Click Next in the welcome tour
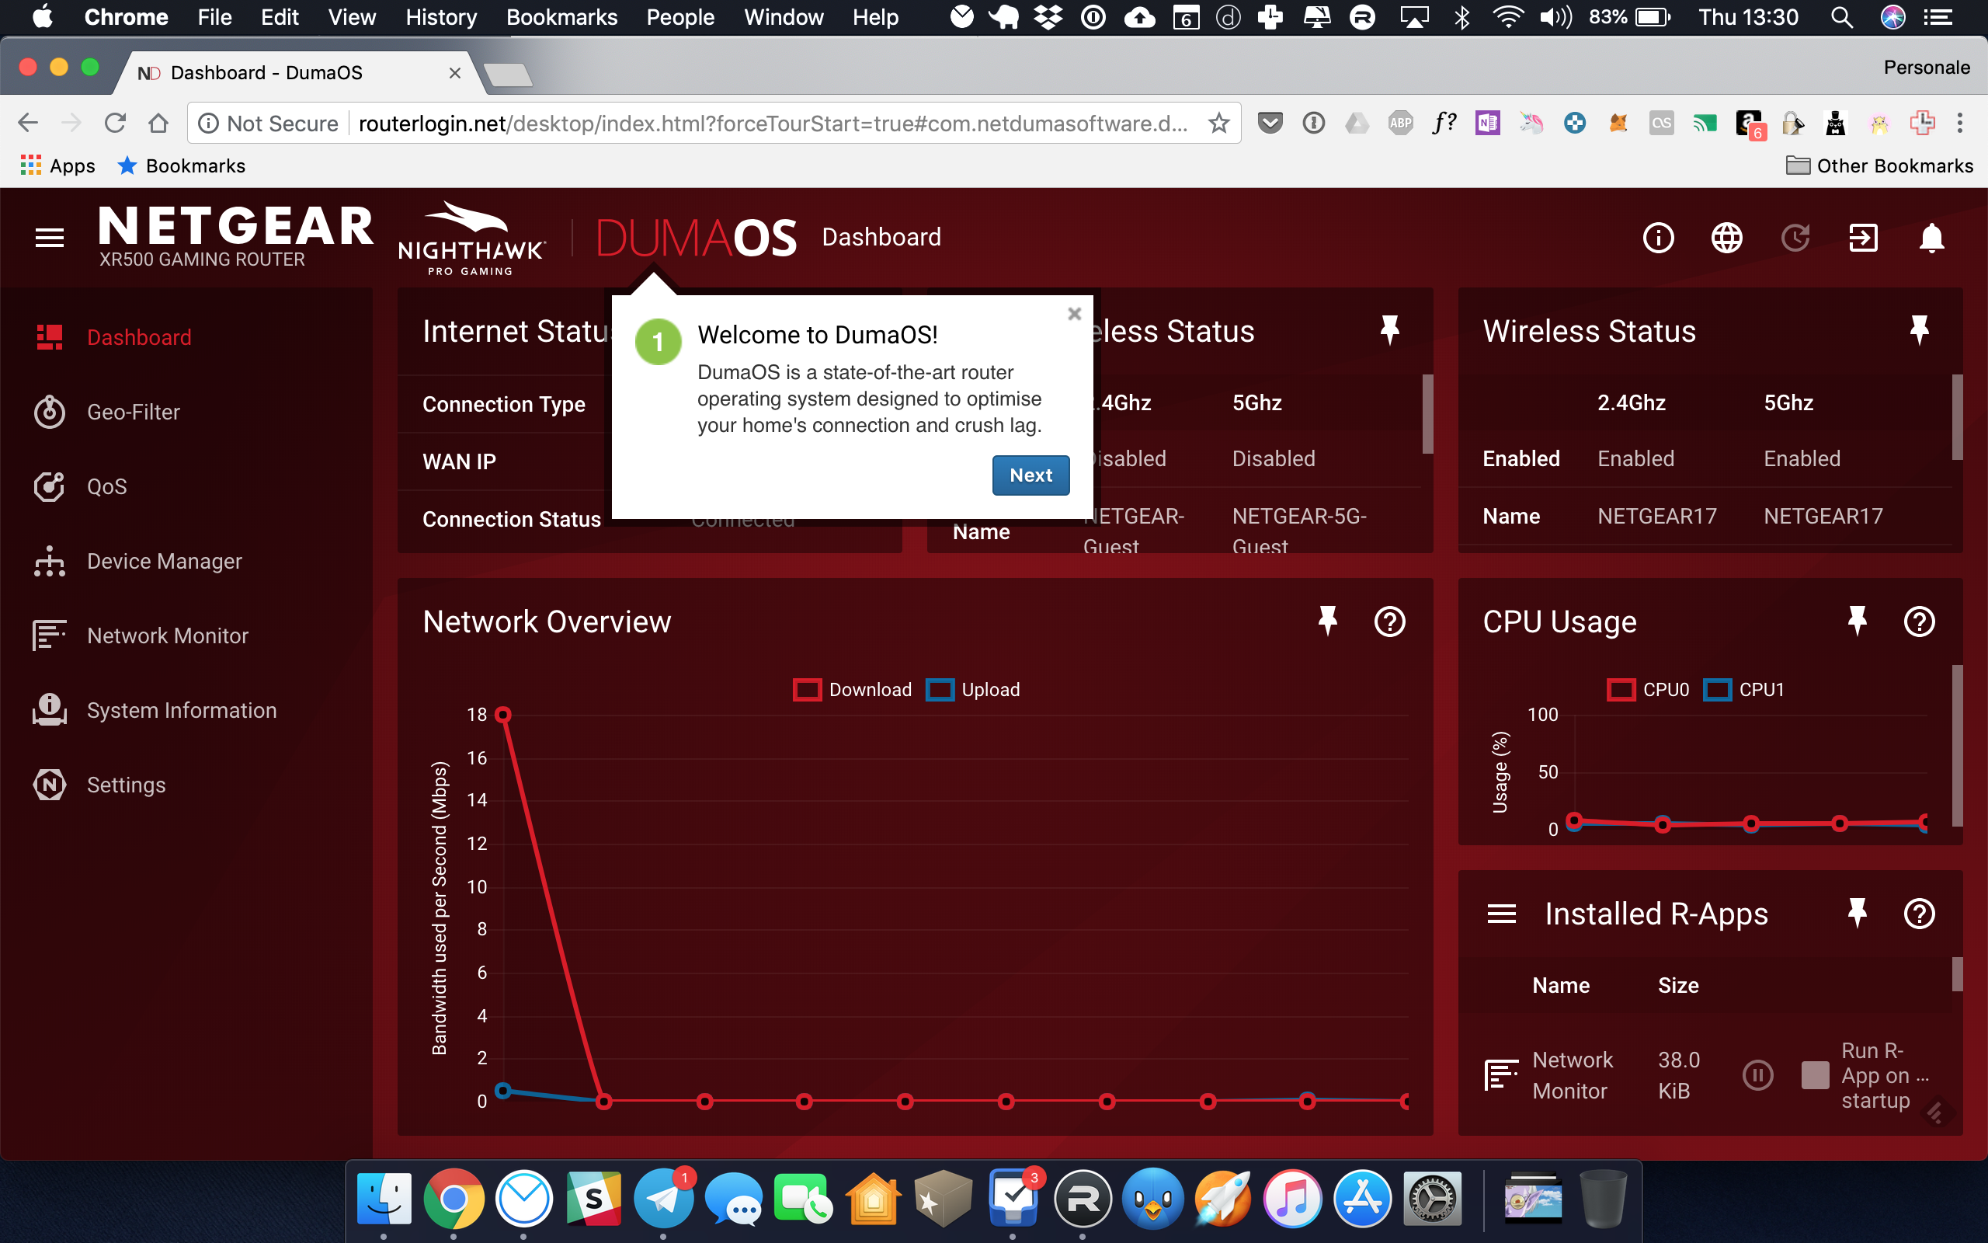This screenshot has height=1243, width=1988. point(1030,475)
